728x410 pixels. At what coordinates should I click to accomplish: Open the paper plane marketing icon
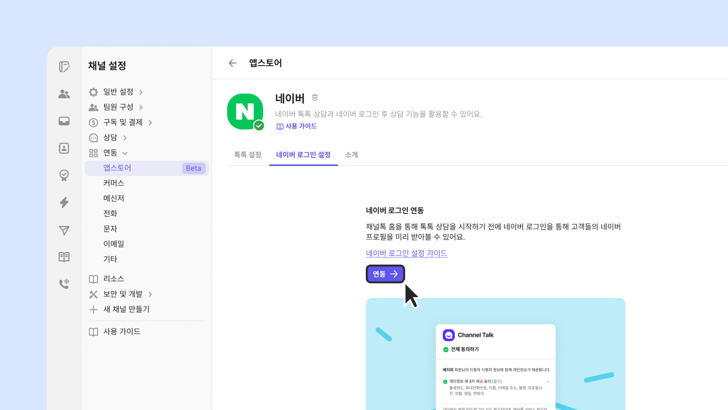point(64,230)
